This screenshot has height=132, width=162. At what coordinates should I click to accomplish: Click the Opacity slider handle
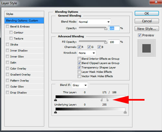[x=106, y=28]
